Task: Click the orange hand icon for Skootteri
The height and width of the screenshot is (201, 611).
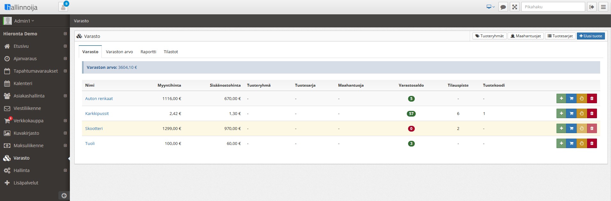Action: tap(582, 128)
